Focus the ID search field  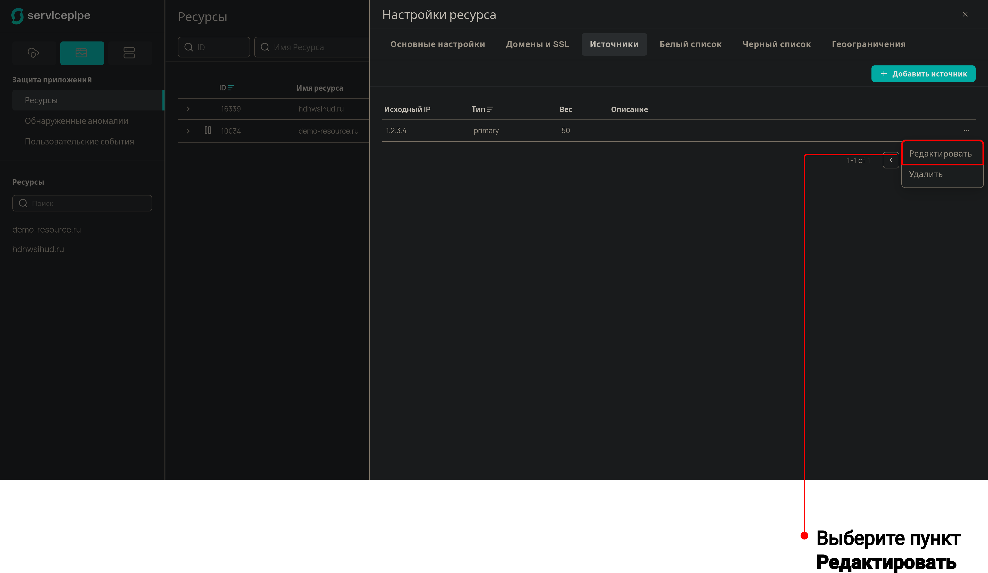[214, 47]
